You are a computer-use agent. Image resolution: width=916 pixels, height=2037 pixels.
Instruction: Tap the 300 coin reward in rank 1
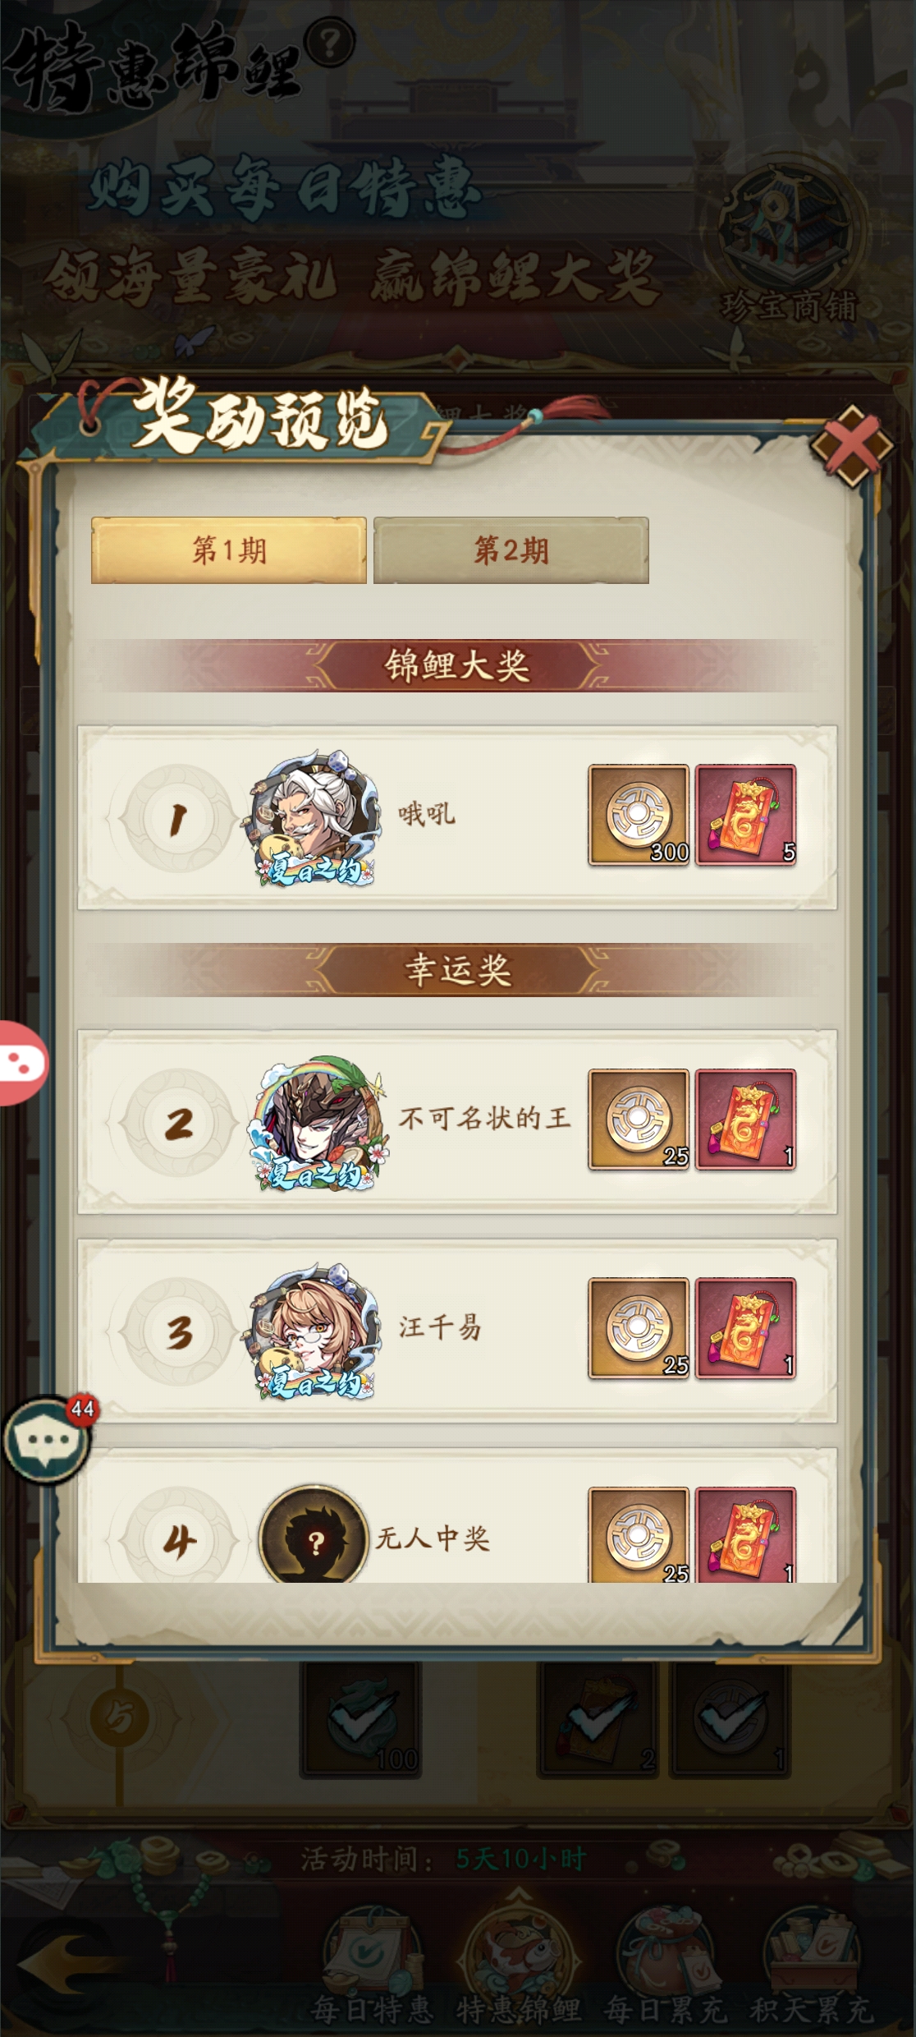pos(639,816)
